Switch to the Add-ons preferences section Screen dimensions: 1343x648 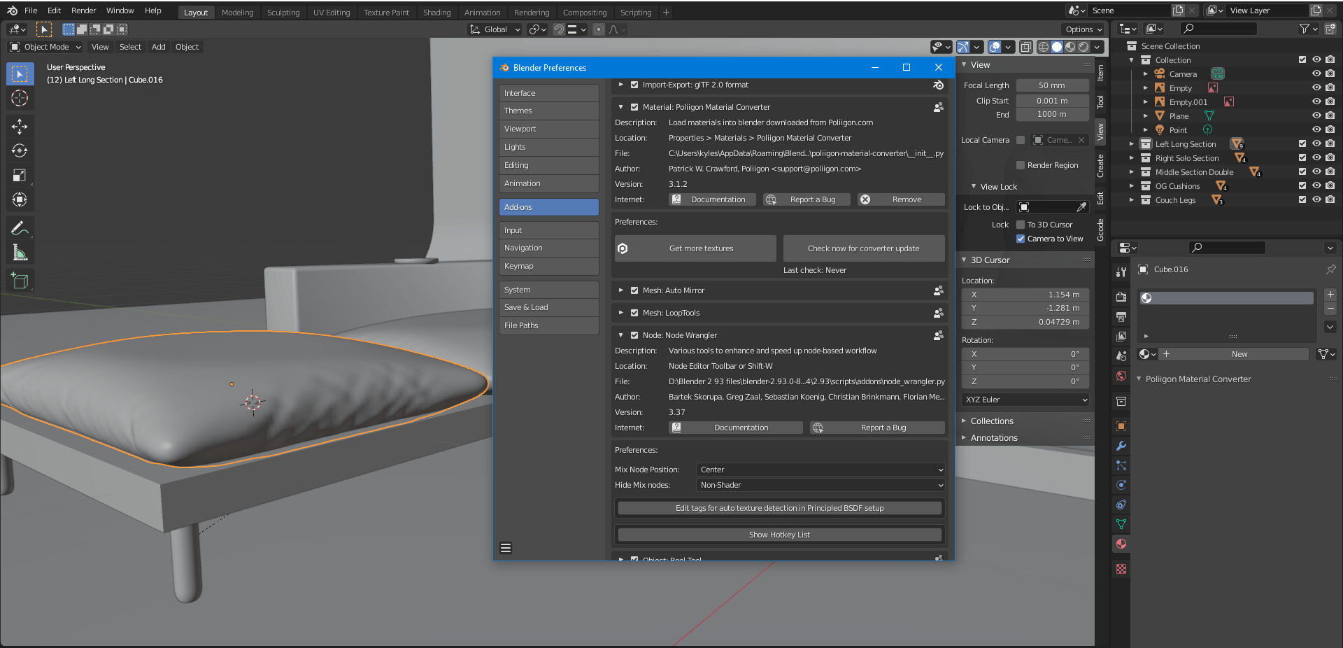(x=548, y=207)
